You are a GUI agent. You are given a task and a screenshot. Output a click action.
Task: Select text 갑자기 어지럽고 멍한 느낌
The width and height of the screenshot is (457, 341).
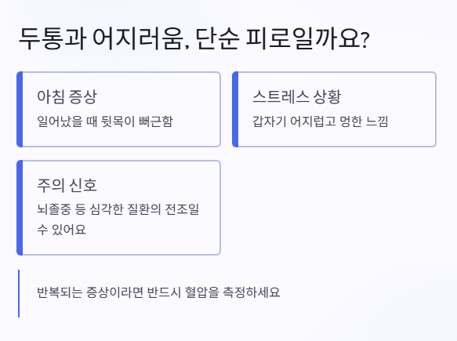pos(321,122)
